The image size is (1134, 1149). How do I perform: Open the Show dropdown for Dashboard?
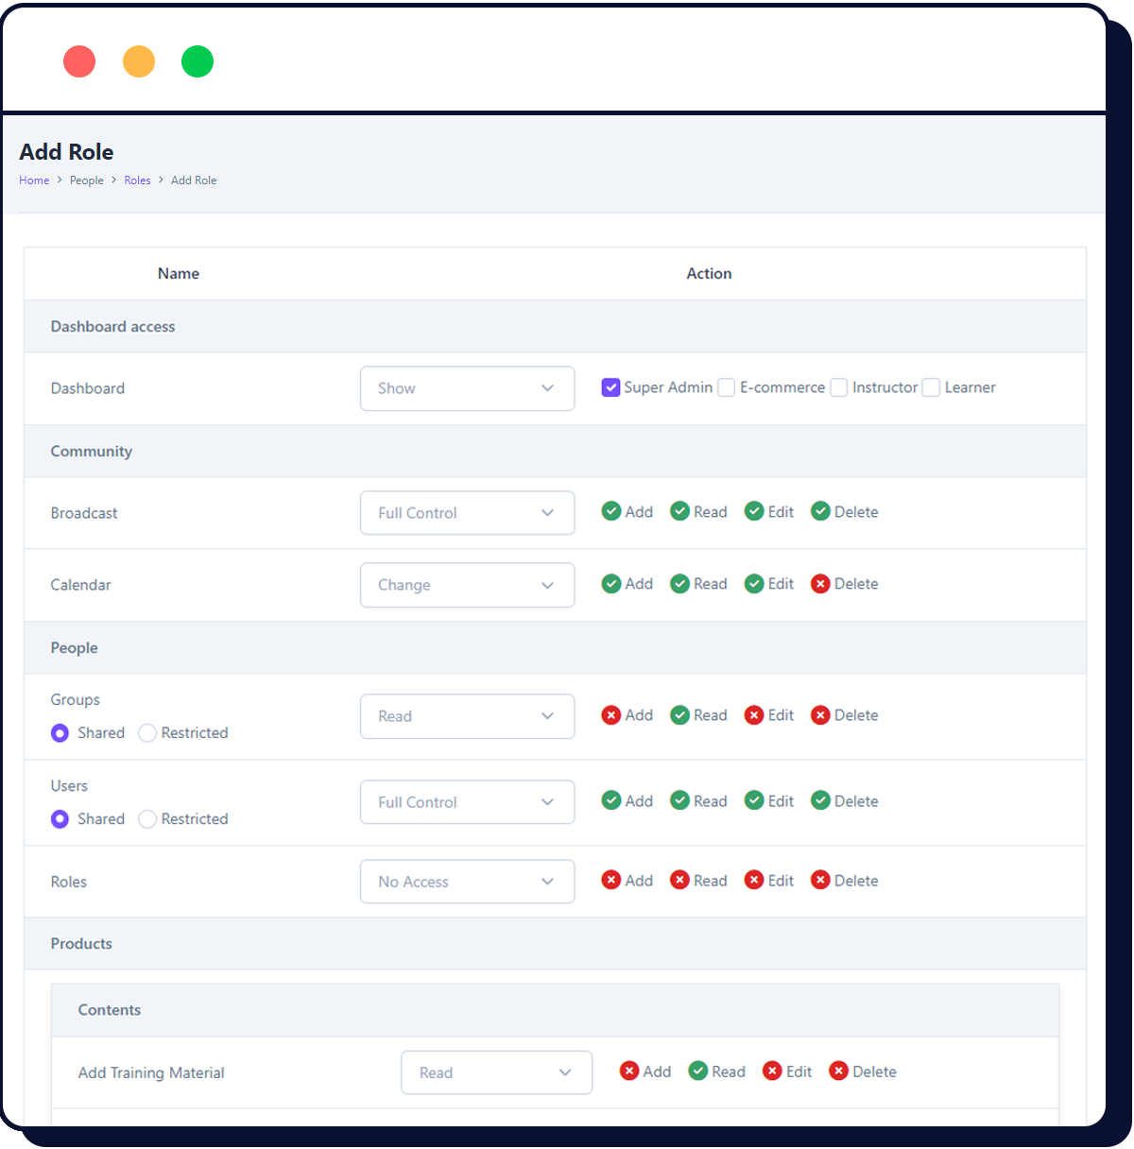[x=467, y=388]
